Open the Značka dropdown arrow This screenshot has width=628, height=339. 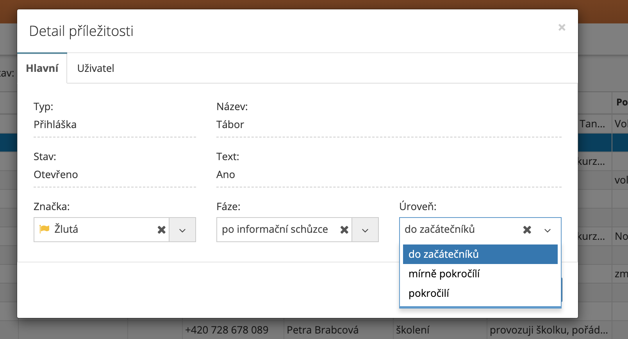coord(182,230)
